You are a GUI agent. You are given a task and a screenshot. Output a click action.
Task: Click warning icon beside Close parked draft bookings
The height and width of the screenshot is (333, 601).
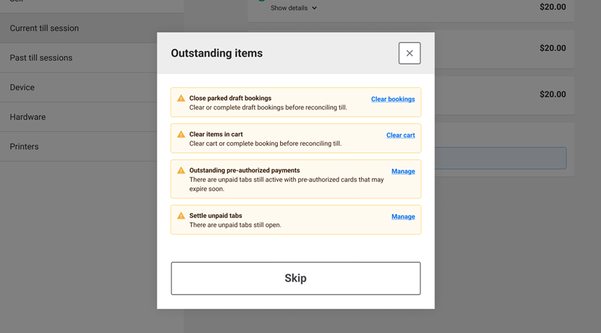click(x=181, y=99)
